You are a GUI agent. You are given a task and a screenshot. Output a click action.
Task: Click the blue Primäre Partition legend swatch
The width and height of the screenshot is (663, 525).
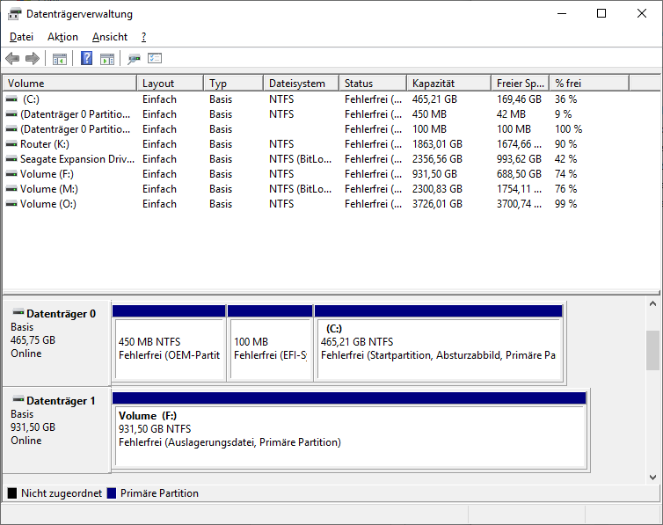[112, 493]
